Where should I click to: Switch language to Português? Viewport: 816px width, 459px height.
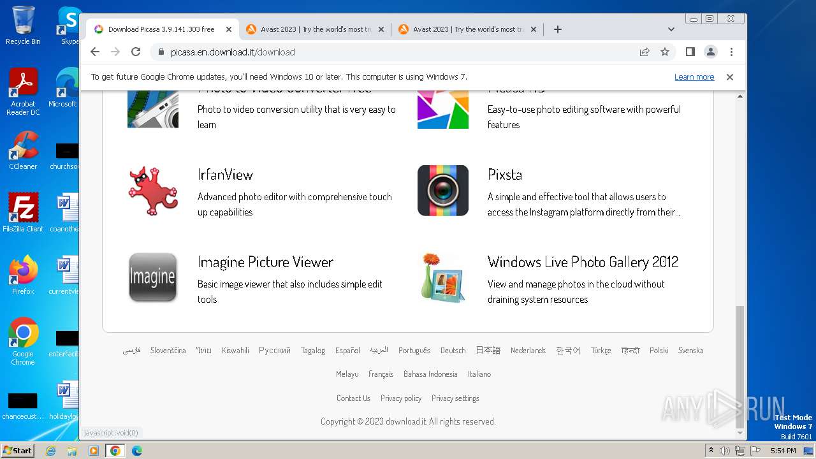[414, 351]
